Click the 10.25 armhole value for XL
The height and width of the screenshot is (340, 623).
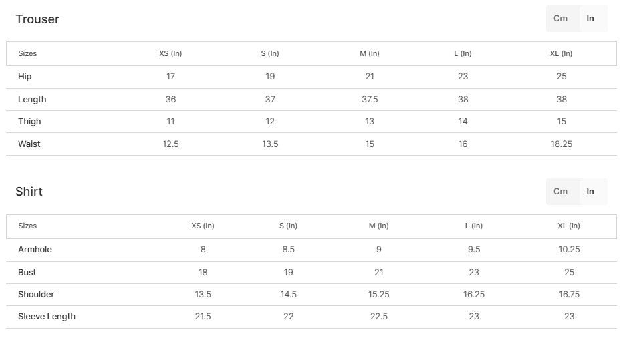pyautogui.click(x=569, y=250)
